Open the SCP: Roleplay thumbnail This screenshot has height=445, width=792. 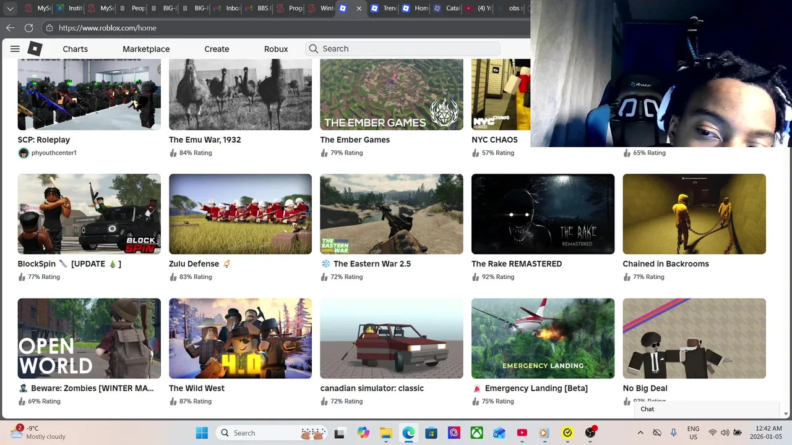tap(89, 94)
